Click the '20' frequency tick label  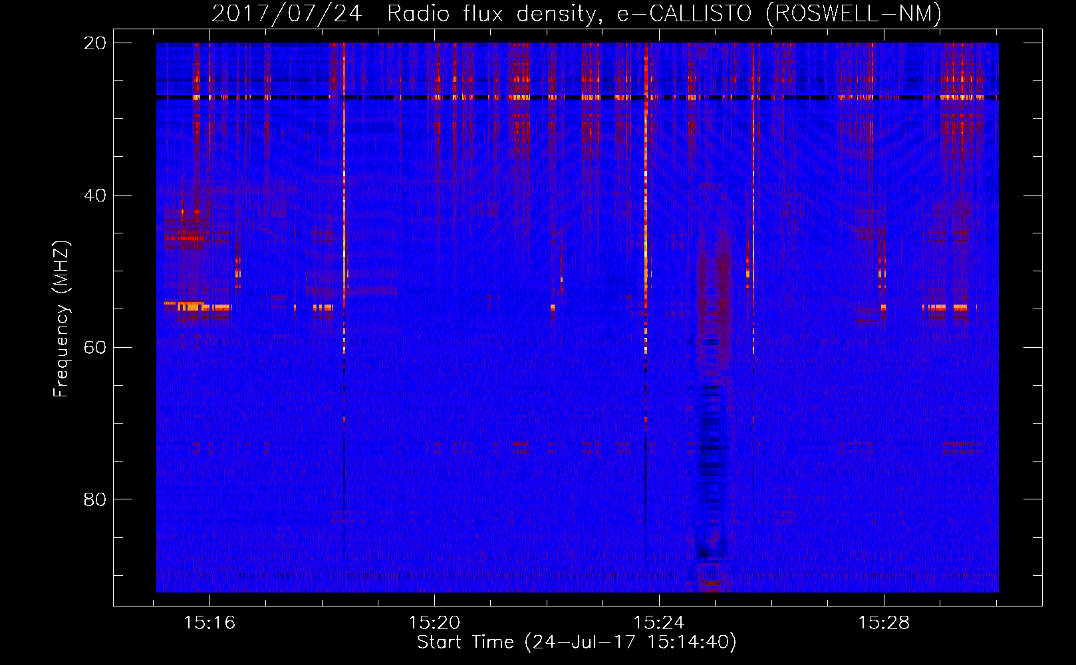click(x=95, y=43)
